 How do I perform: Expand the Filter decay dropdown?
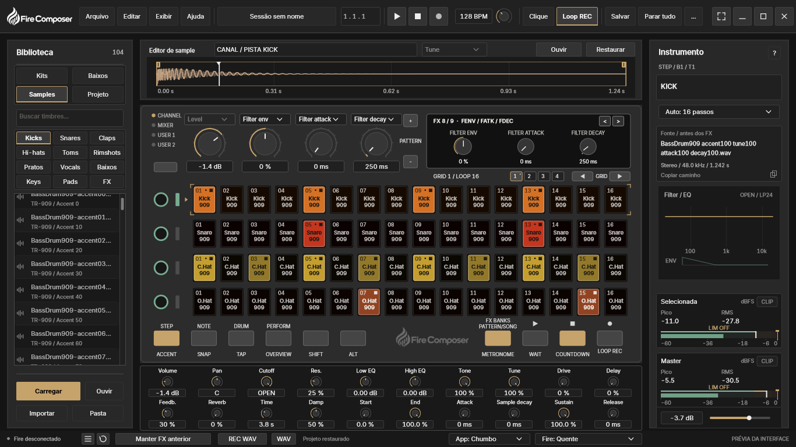(x=376, y=119)
